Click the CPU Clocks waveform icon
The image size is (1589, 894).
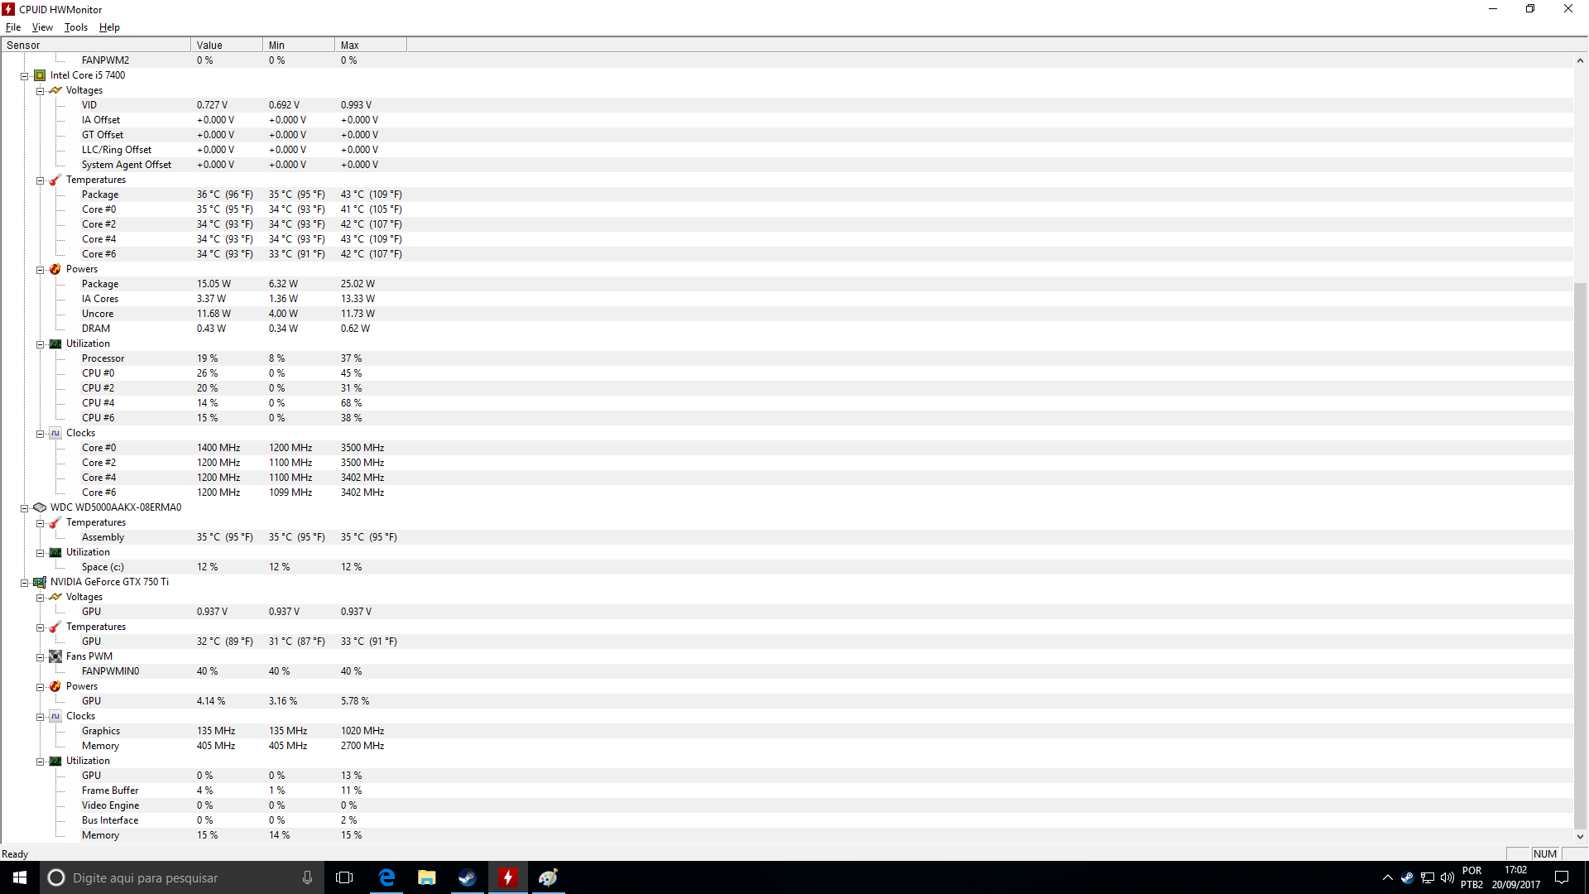55,433
